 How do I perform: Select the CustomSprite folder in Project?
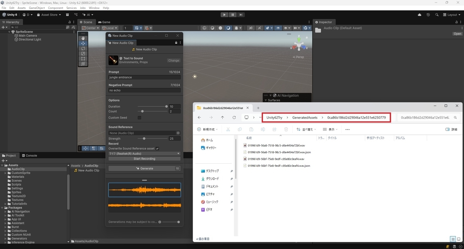[x=21, y=173]
